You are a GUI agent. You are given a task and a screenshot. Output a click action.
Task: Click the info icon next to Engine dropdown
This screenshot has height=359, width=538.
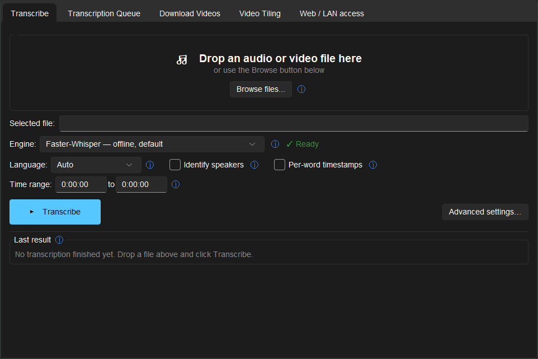point(275,144)
